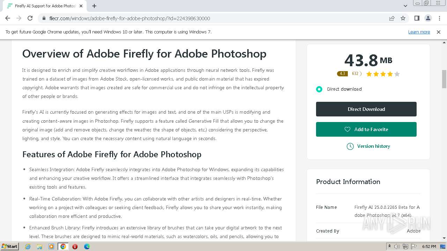This screenshot has height=251, width=447.
Task: Close the Firefly AI Support tab
Action: [x=81, y=6]
